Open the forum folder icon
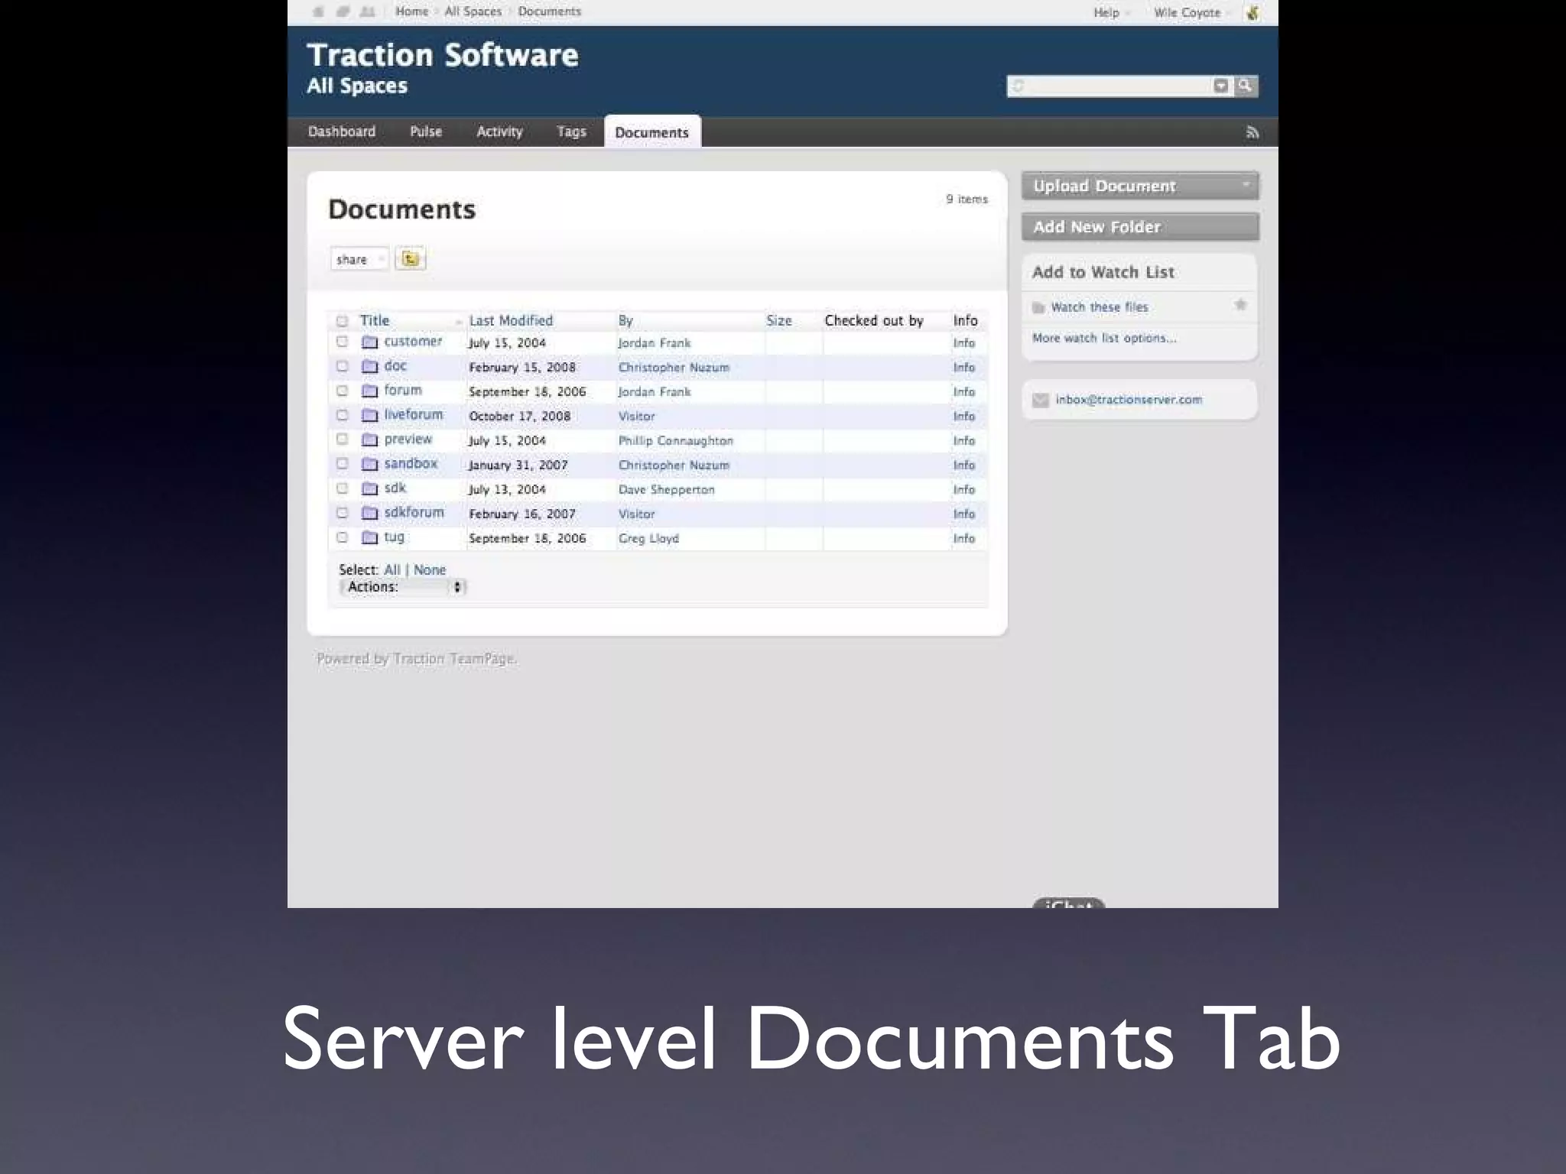The image size is (1566, 1174). [369, 391]
